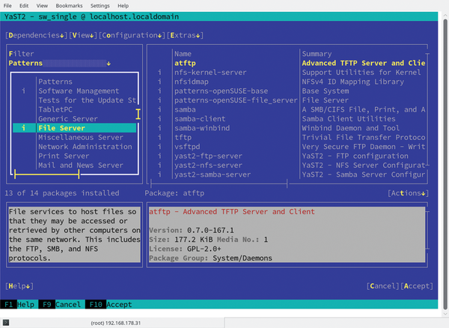Select the File Server pattern

tap(74, 128)
